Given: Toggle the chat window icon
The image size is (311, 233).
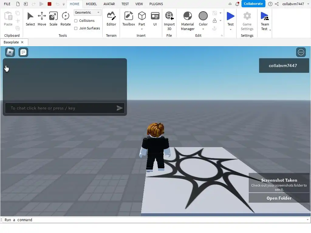Looking at the screenshot, I should [x=23, y=52].
